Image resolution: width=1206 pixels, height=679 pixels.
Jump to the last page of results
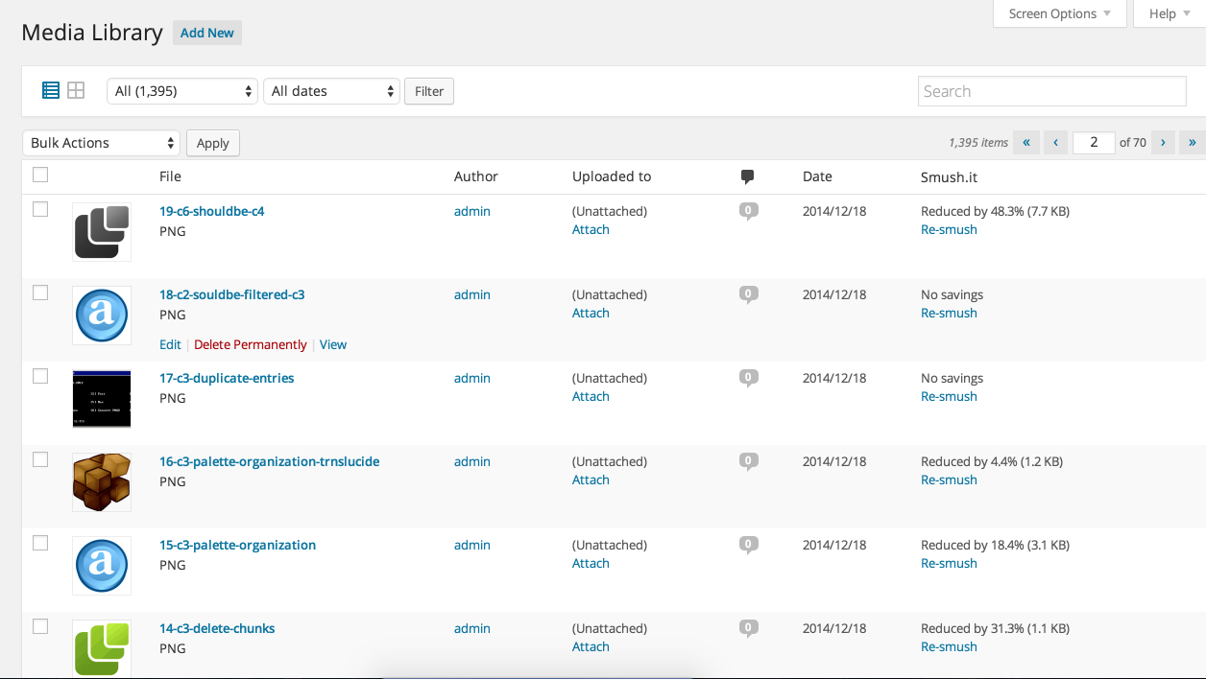pyautogui.click(x=1192, y=143)
